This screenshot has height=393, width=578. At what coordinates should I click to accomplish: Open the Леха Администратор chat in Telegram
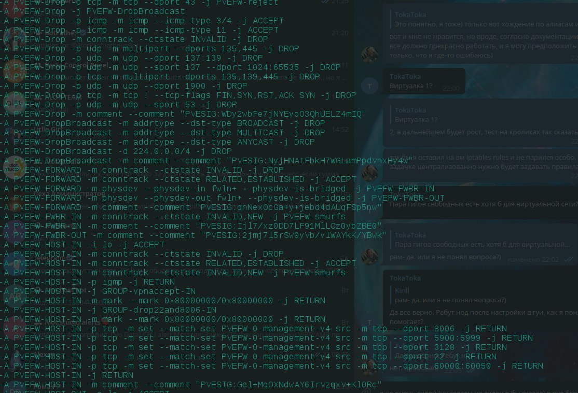[x=177, y=199]
